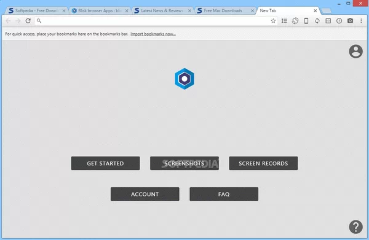Click the auto-refresh sync icon
This screenshot has width=369, height=240.
[317, 21]
